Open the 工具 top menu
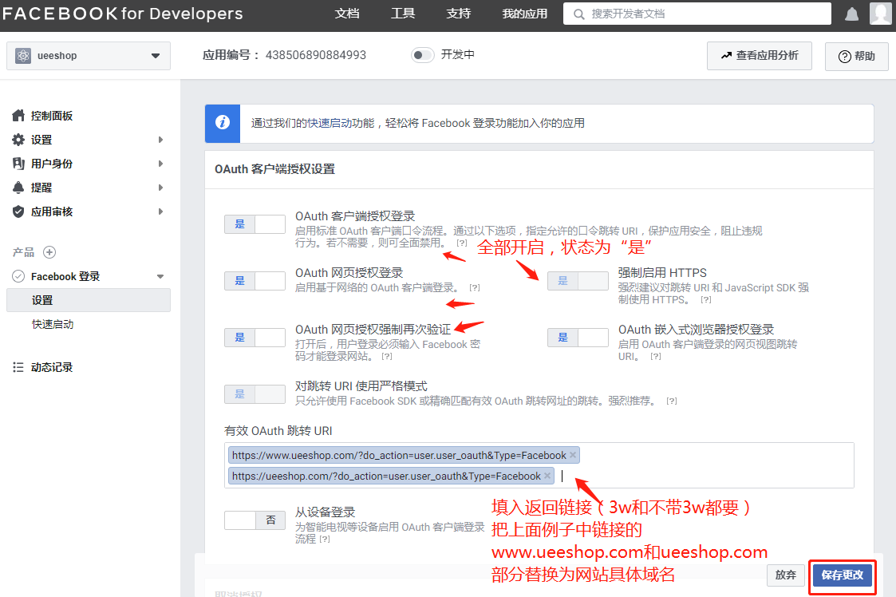Screen dimensions: 896x597 (x=403, y=14)
